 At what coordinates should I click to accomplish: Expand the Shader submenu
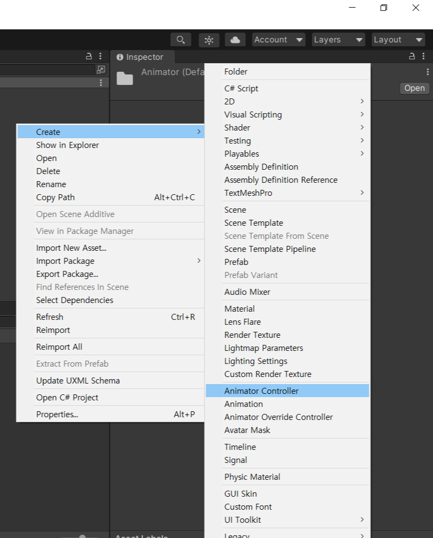coord(288,128)
